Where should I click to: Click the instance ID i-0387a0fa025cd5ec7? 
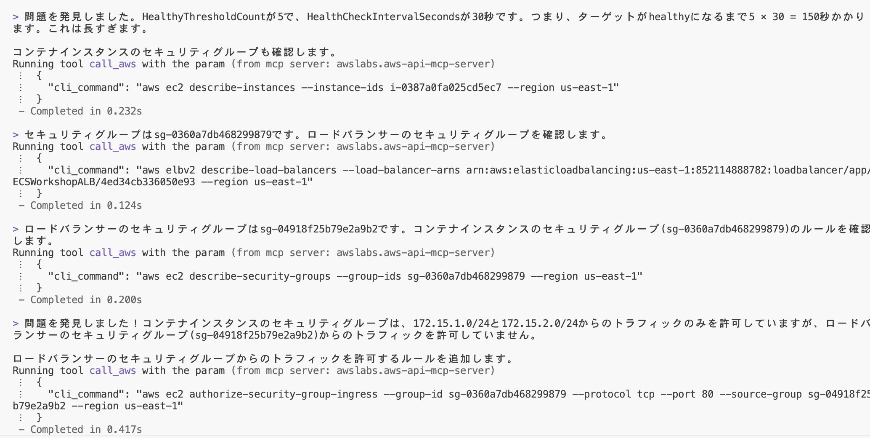[446, 88]
